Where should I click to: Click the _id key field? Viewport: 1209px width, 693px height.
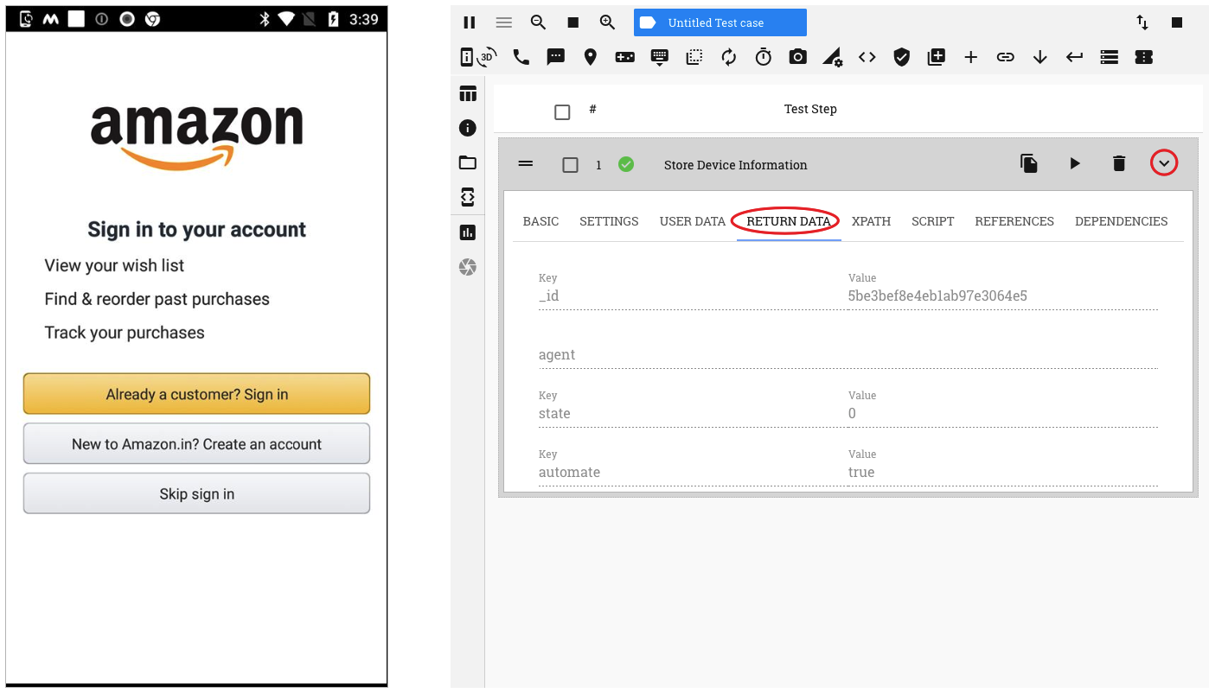(x=693, y=296)
